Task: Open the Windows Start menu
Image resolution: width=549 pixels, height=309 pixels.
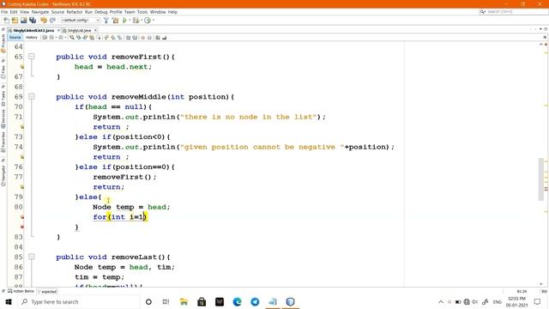Action: [x=9, y=301]
